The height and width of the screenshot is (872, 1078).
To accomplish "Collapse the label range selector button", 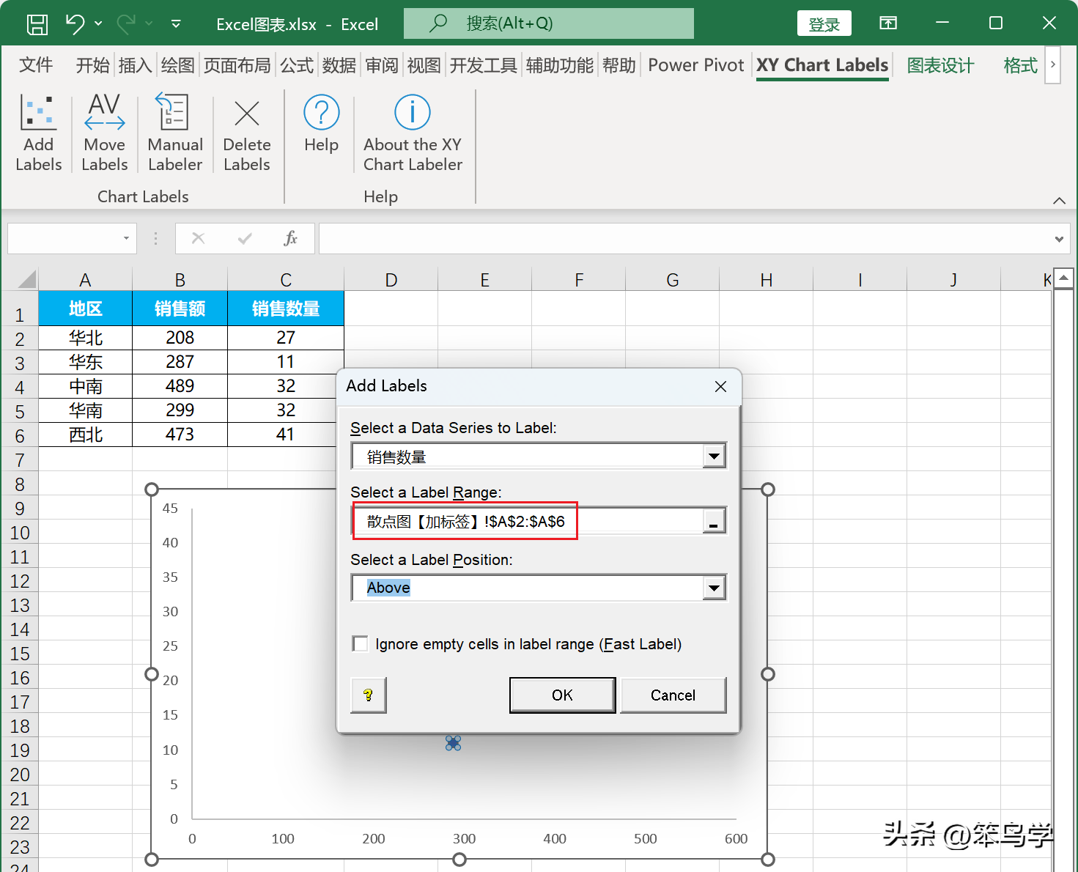I will coord(713,521).
